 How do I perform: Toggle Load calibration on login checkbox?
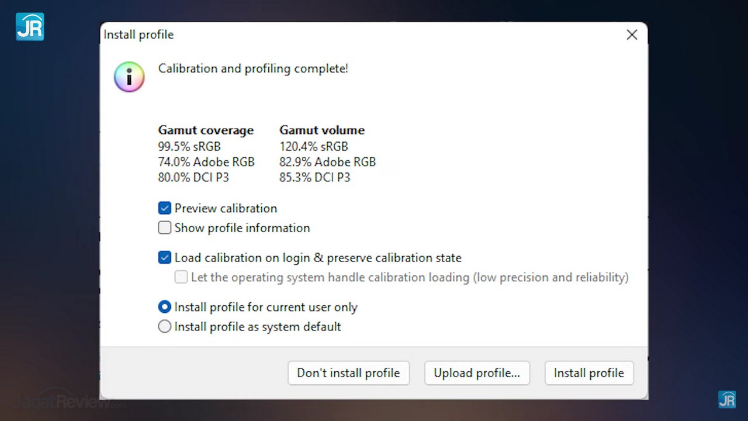pyautogui.click(x=165, y=258)
